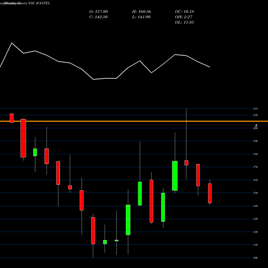Click the 200 price axis label
268x268 pixels.
255,128
